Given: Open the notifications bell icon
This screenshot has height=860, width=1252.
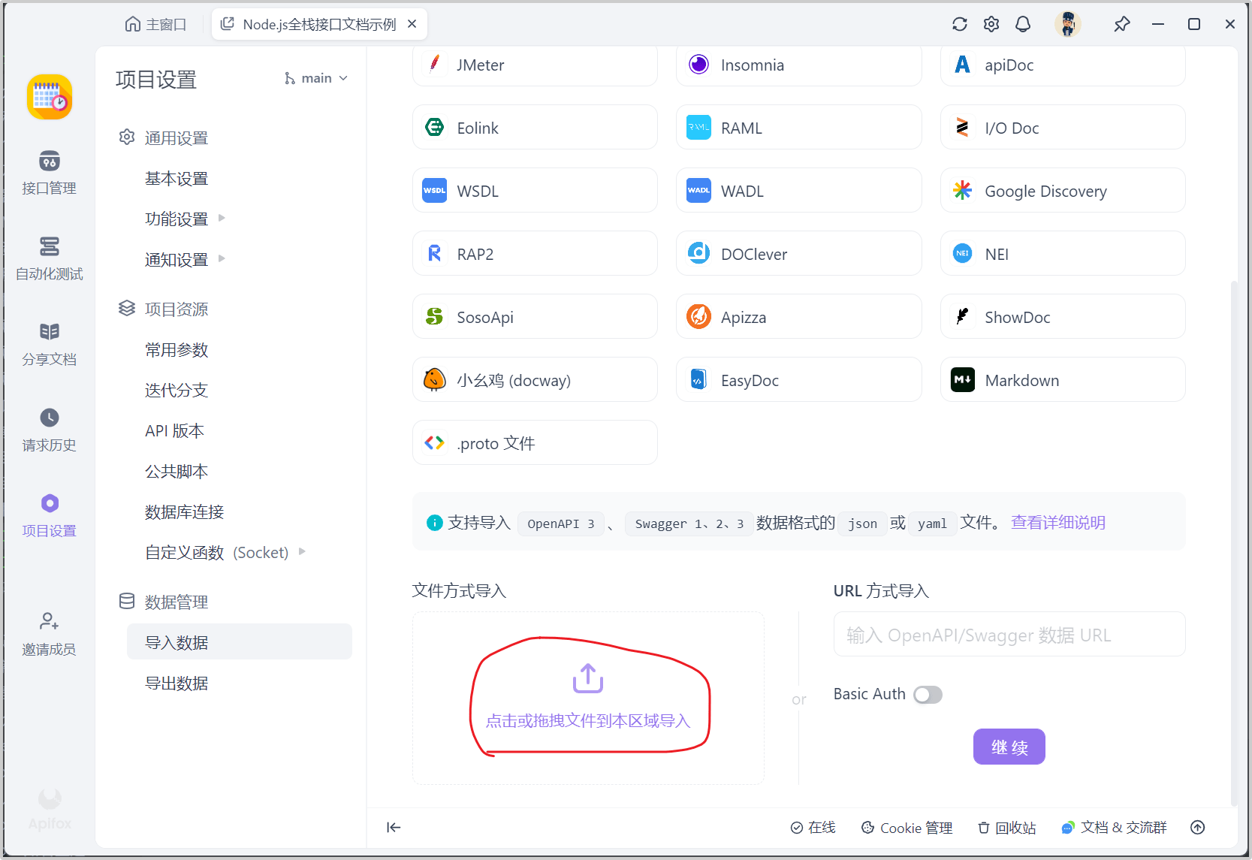Looking at the screenshot, I should 1023,24.
